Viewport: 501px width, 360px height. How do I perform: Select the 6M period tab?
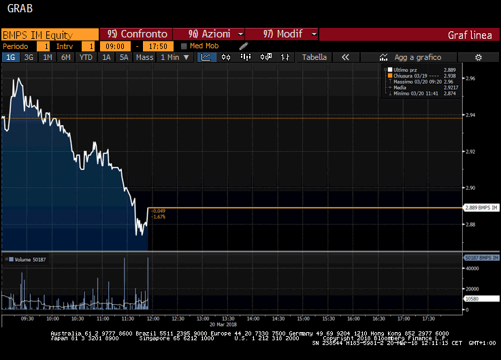[66, 57]
